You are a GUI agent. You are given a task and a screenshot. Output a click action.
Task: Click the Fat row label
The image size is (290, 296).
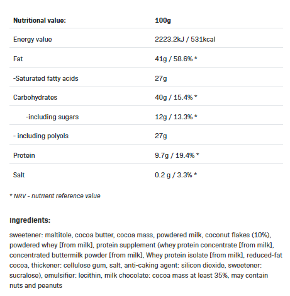coord(18,59)
